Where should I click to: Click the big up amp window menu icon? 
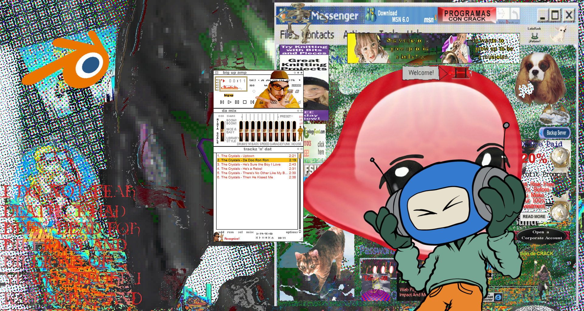coord(217,73)
